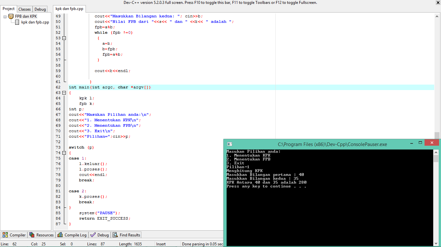Click 'k.proses();' on line 82
The image size is (441, 247).
93,197
